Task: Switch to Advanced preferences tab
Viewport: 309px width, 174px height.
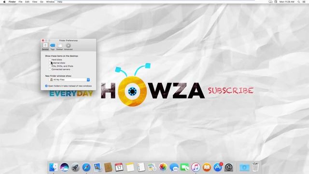Action: (69, 46)
